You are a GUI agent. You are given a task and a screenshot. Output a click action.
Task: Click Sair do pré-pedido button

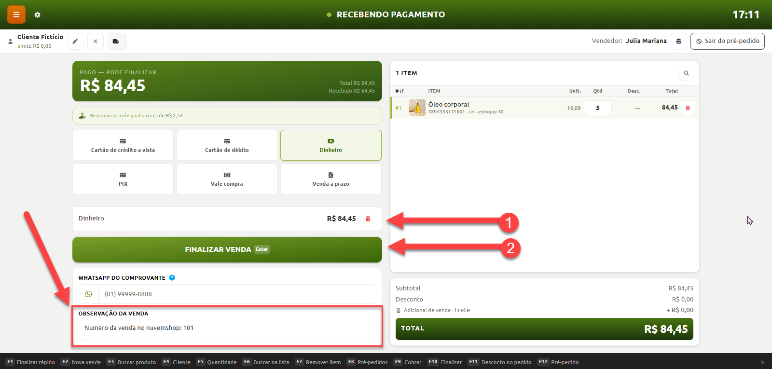(728, 41)
